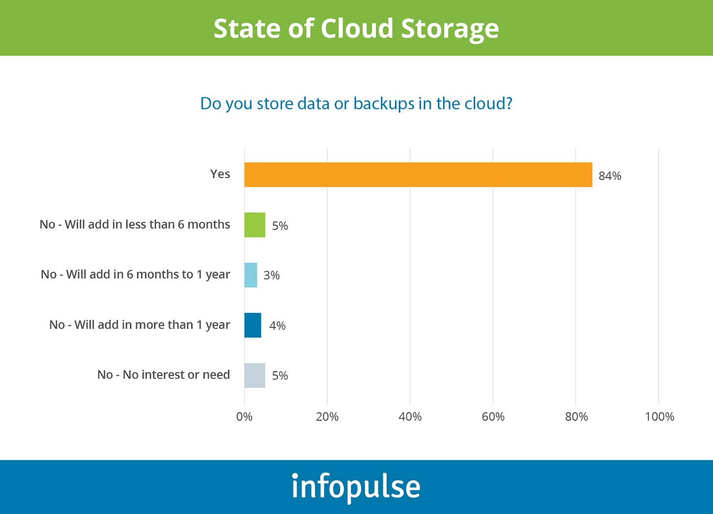Viewport: 713px width, 514px height.
Task: Select the green 5% bar
Action: pos(255,225)
